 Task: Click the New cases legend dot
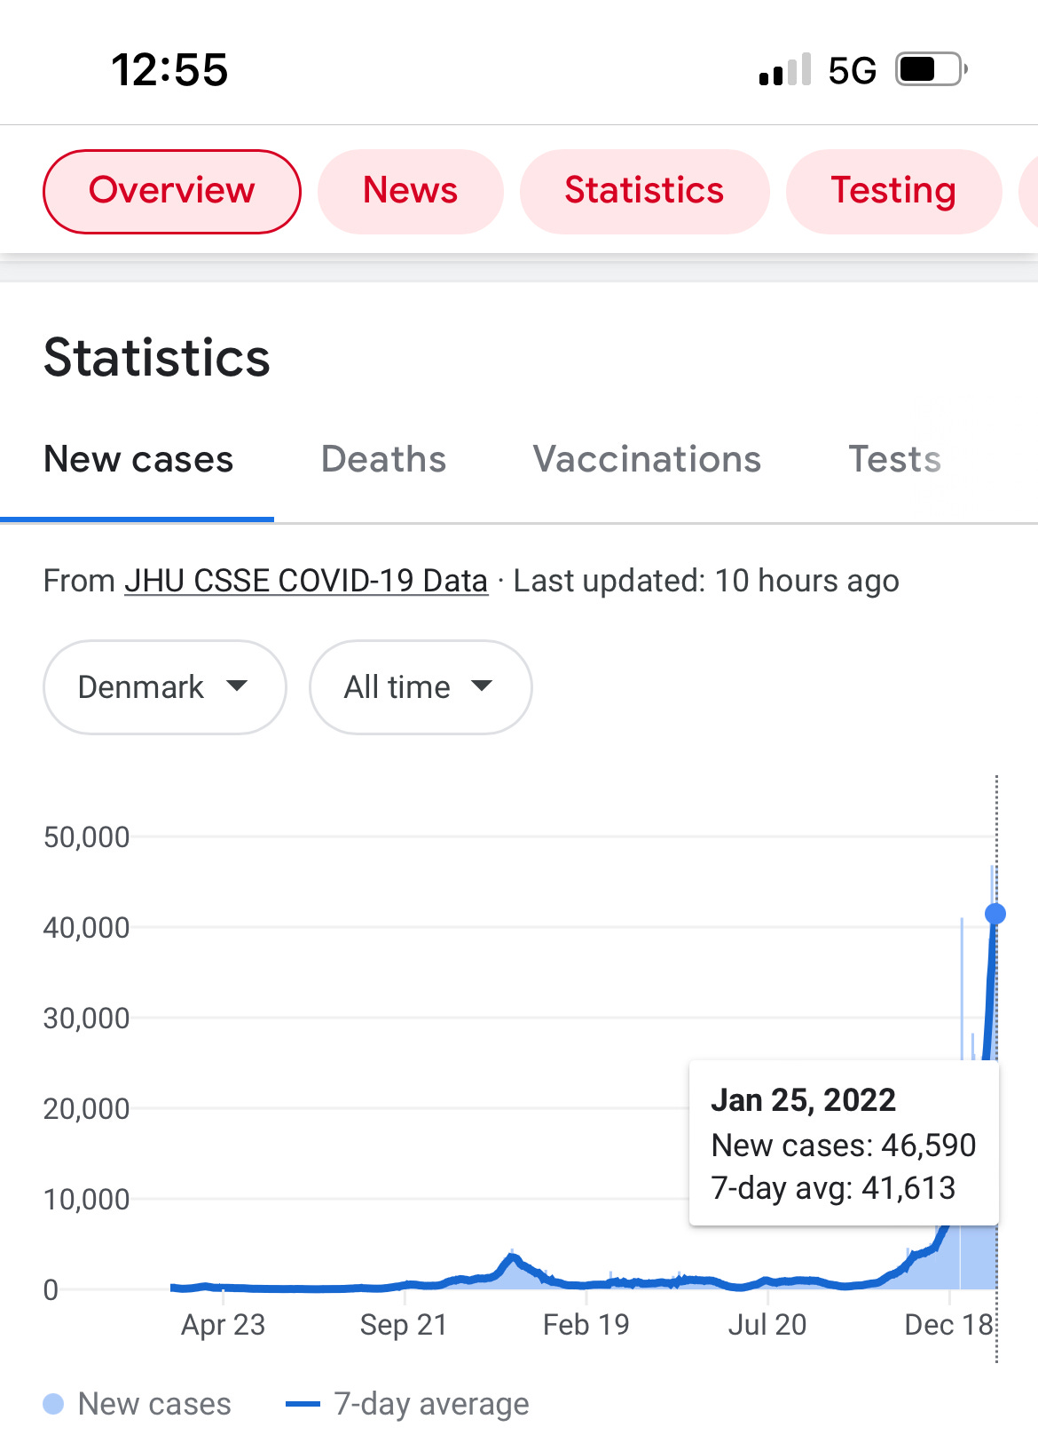point(53,1404)
